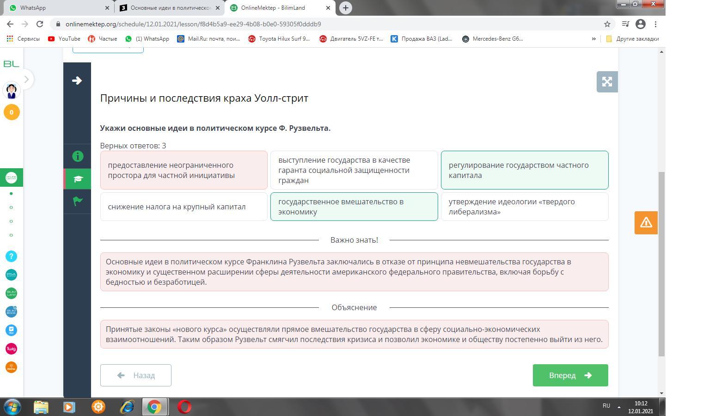Viewport: 715px width, 416px height.
Task: Collapse lesson panel with white arrow icon
Action: [x=77, y=80]
